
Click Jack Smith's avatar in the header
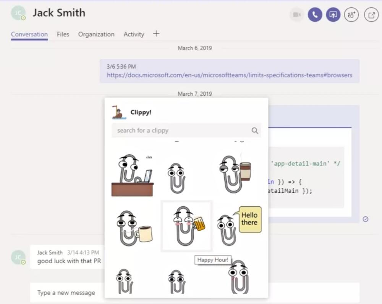click(x=18, y=13)
